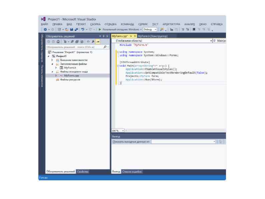Click the Готово status bar text
This screenshot has width=265, height=199.
coord(43,178)
